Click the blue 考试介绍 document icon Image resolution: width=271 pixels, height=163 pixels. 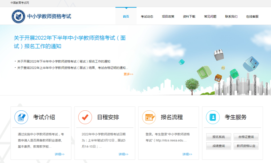[x=21, y=117]
